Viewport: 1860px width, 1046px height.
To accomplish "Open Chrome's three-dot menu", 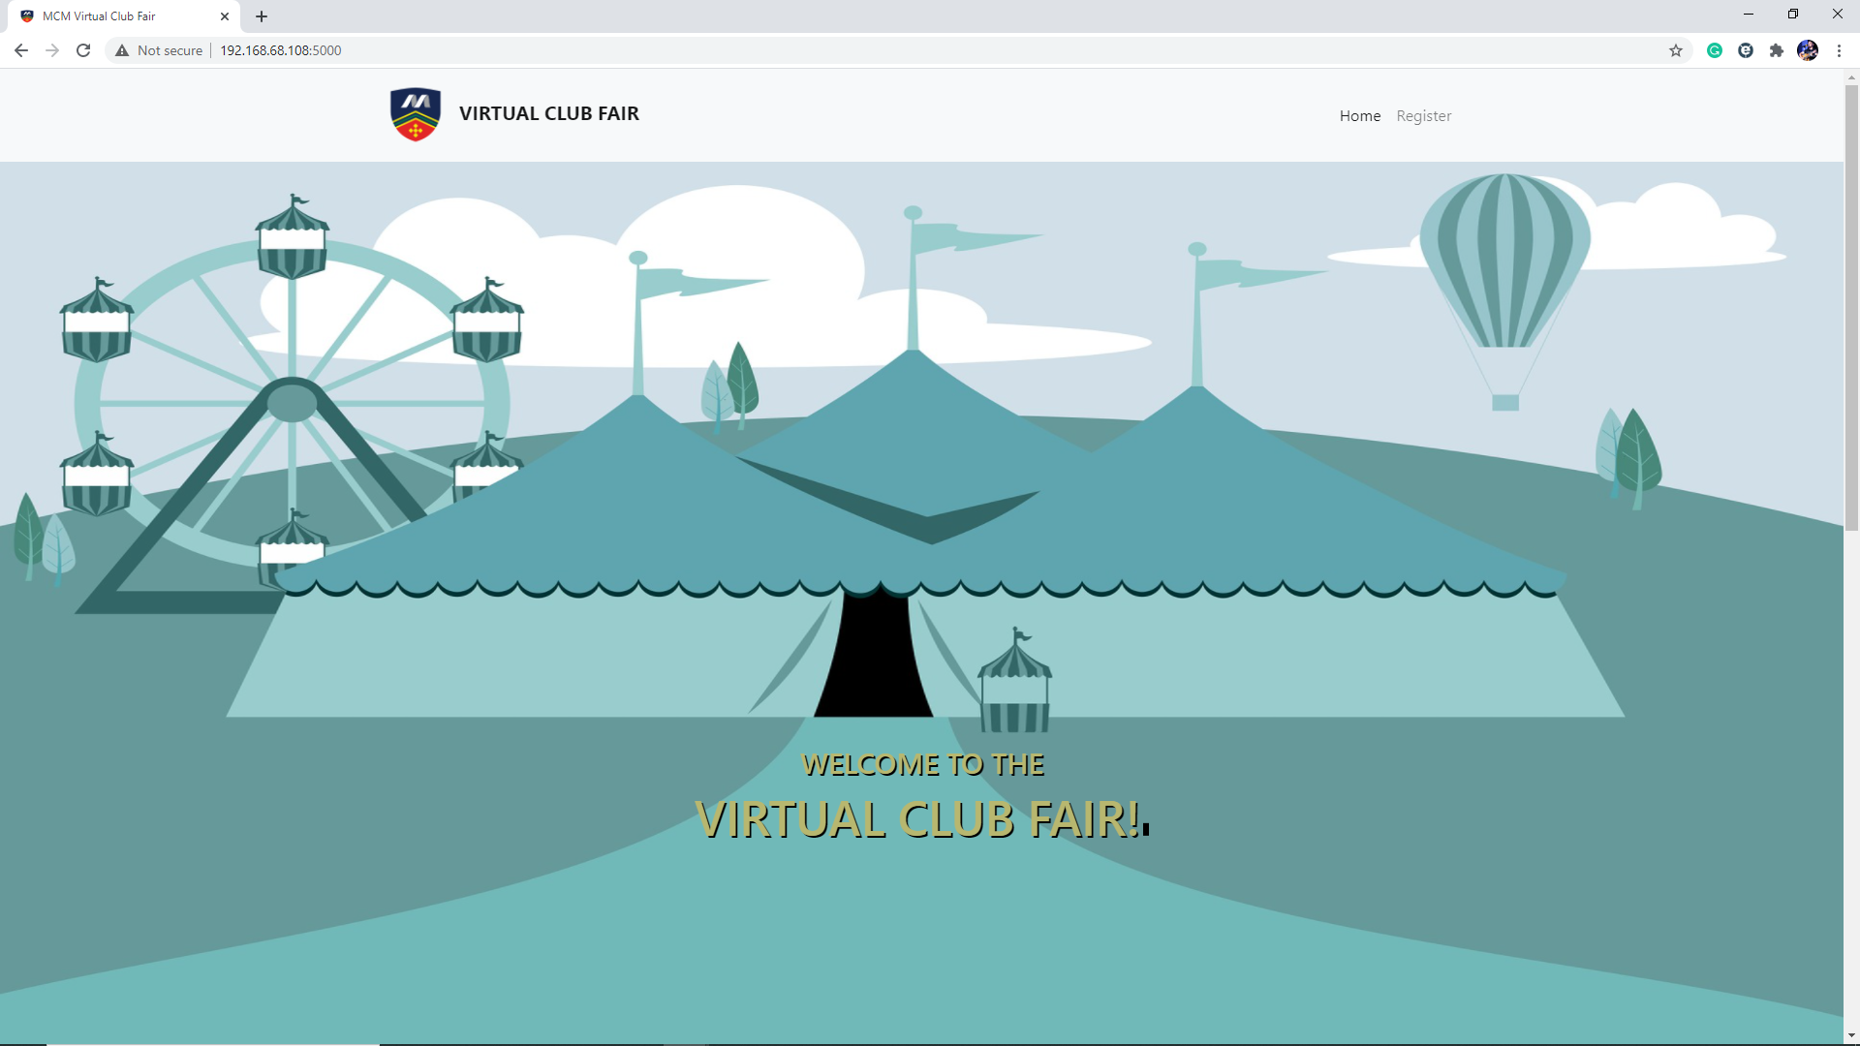I will 1840,50.
